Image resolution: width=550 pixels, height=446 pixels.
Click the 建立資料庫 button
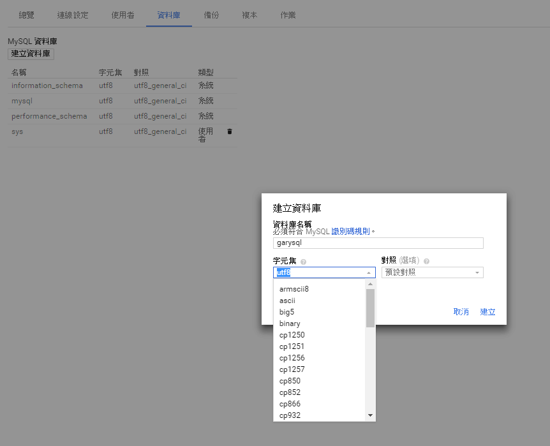pyautogui.click(x=31, y=54)
